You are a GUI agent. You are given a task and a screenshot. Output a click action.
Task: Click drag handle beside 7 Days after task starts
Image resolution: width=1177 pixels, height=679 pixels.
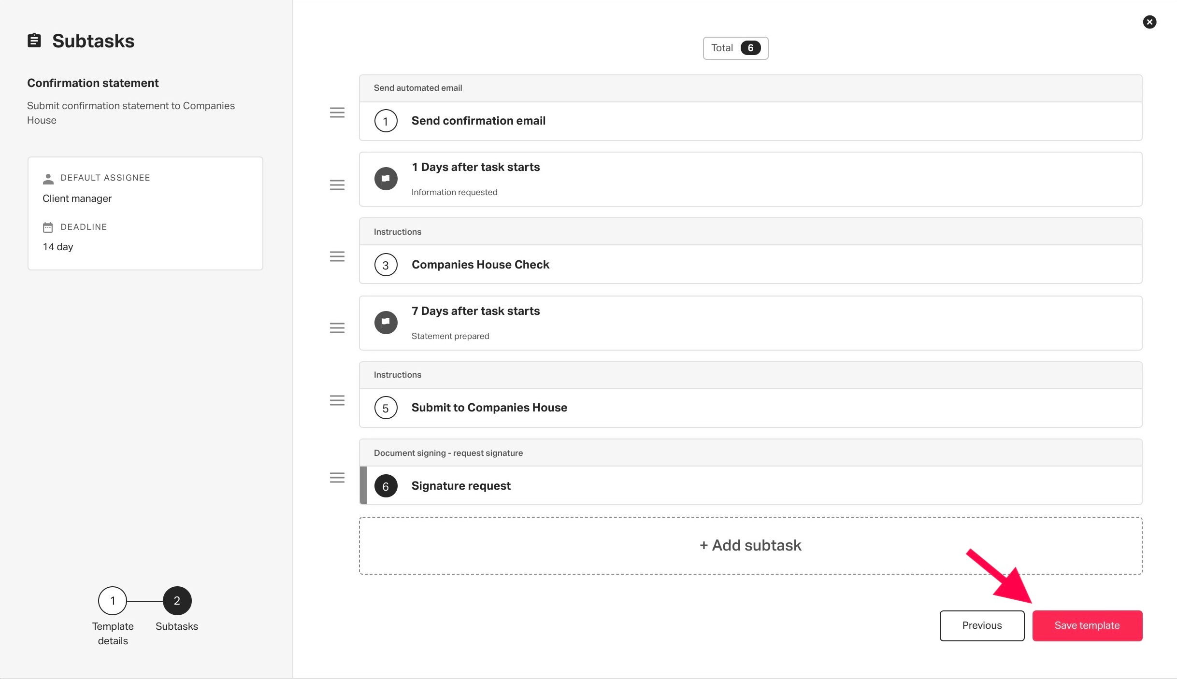coord(337,328)
